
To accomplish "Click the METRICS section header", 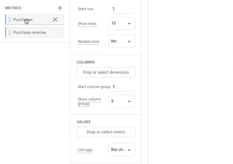I will 13,8.
